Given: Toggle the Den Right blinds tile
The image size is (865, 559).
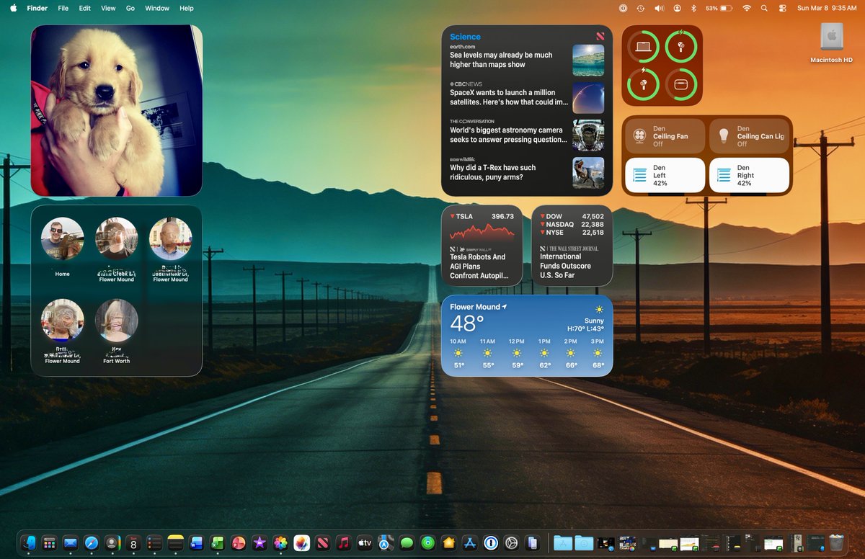Looking at the screenshot, I should [749, 175].
